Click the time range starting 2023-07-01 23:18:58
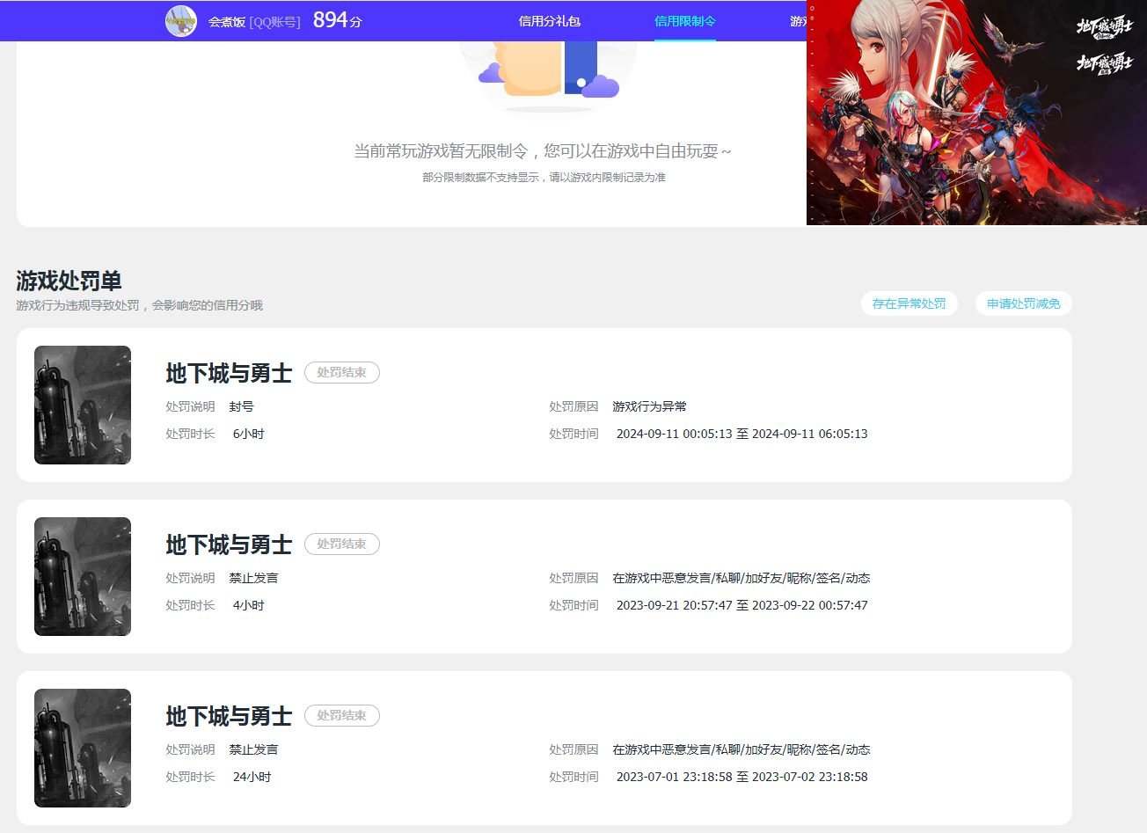 tap(742, 777)
